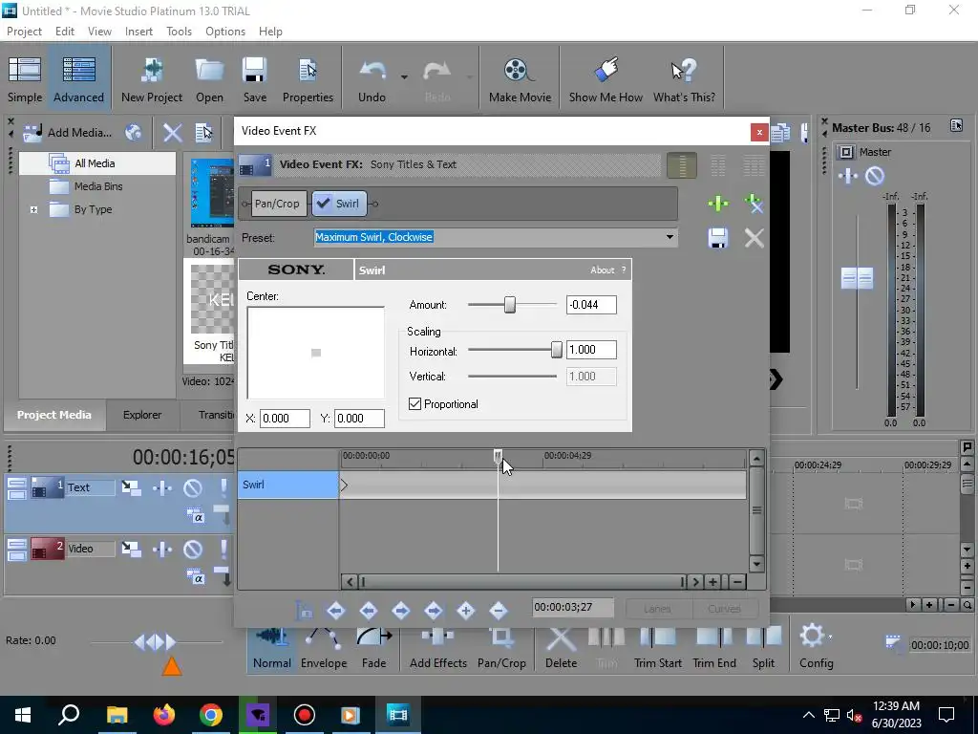Mute the Video track
The image size is (978, 734).
pyautogui.click(x=193, y=550)
